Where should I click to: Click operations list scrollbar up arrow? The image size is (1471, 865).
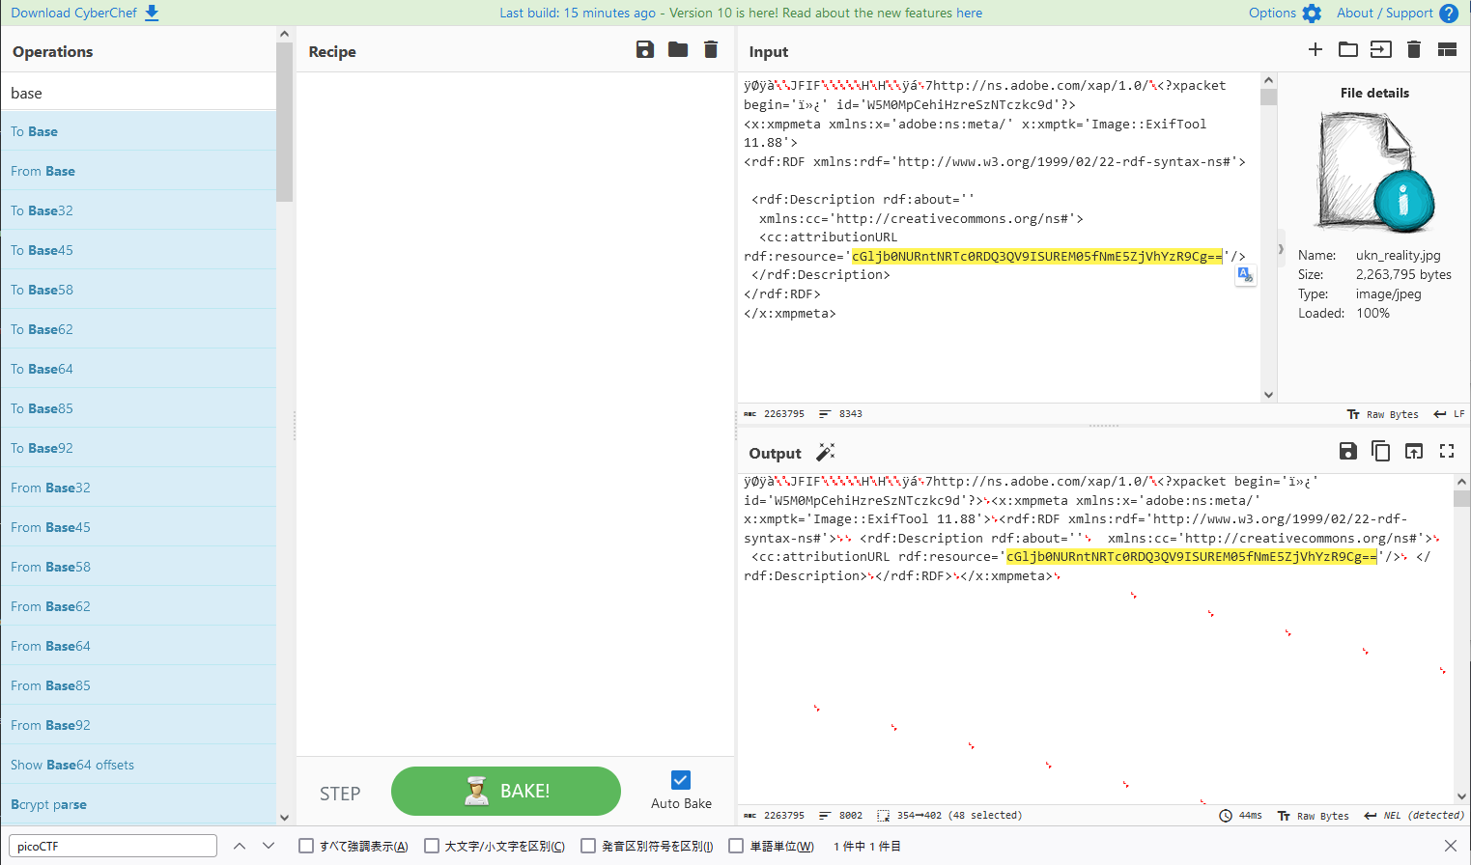pos(284,34)
